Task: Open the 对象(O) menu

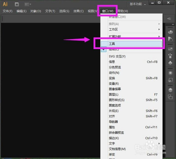Action: coord(36,11)
